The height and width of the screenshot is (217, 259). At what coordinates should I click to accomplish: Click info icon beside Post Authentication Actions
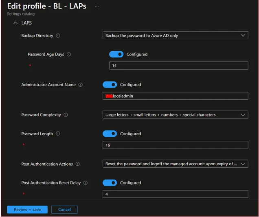77,164
